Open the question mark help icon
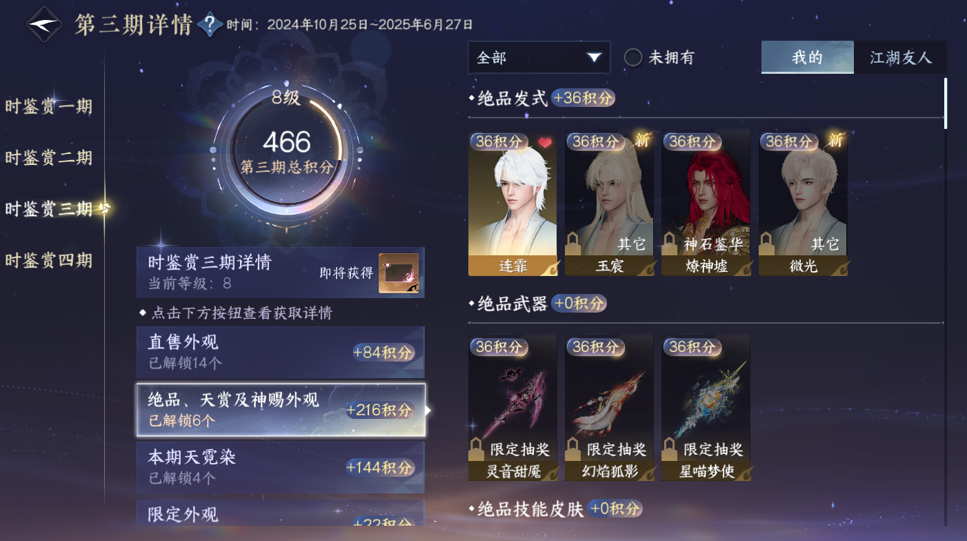The width and height of the screenshot is (967, 541). [210, 25]
